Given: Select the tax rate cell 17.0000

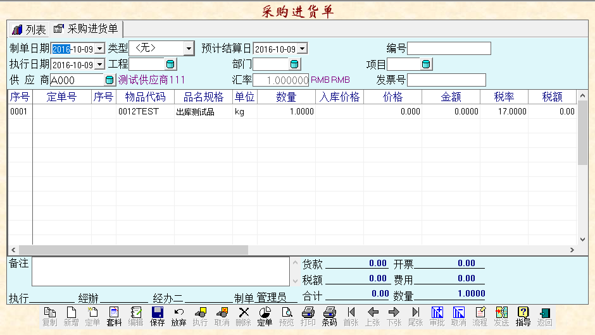Looking at the screenshot, I should coord(504,111).
